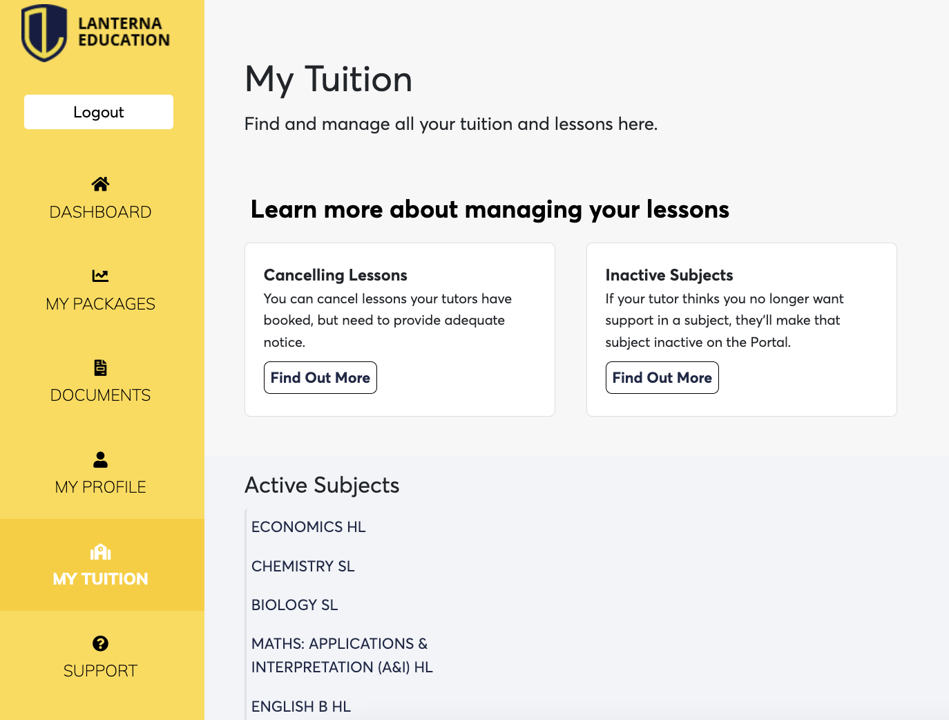Choose the Biology SL subject
The height and width of the screenshot is (720, 949).
pos(294,605)
